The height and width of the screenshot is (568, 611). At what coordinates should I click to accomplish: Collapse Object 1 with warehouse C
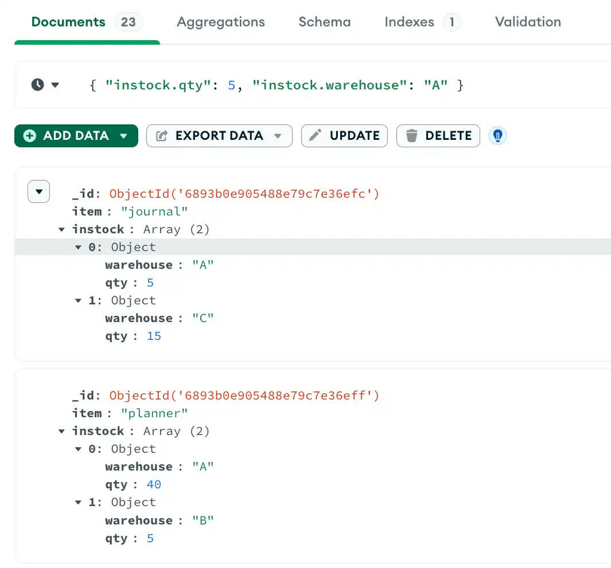[78, 300]
